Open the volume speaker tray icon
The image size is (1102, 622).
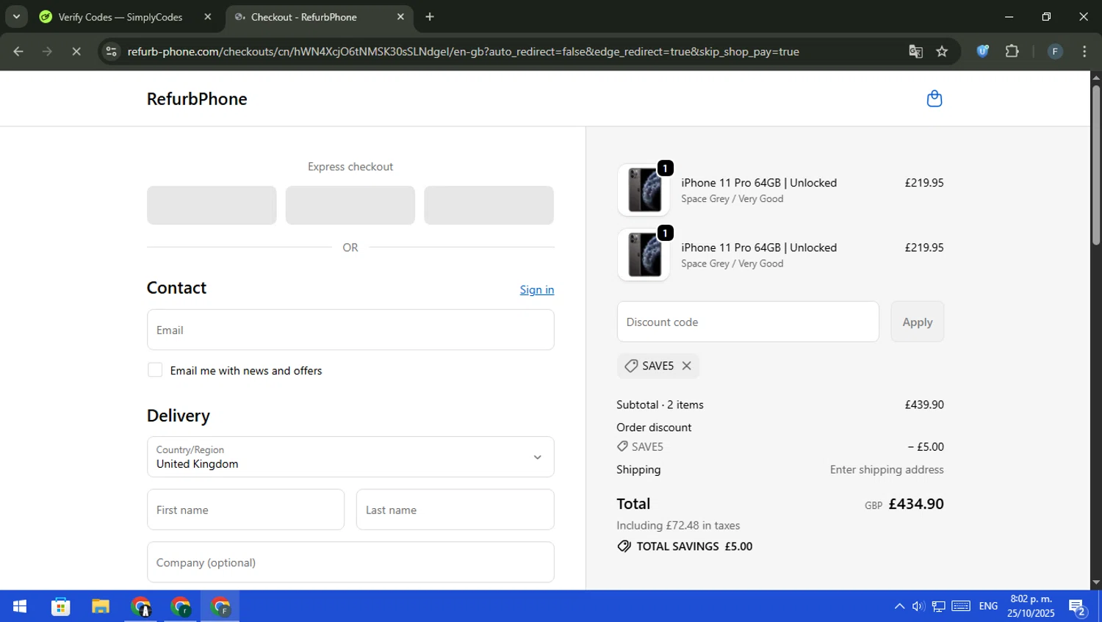[918, 607]
